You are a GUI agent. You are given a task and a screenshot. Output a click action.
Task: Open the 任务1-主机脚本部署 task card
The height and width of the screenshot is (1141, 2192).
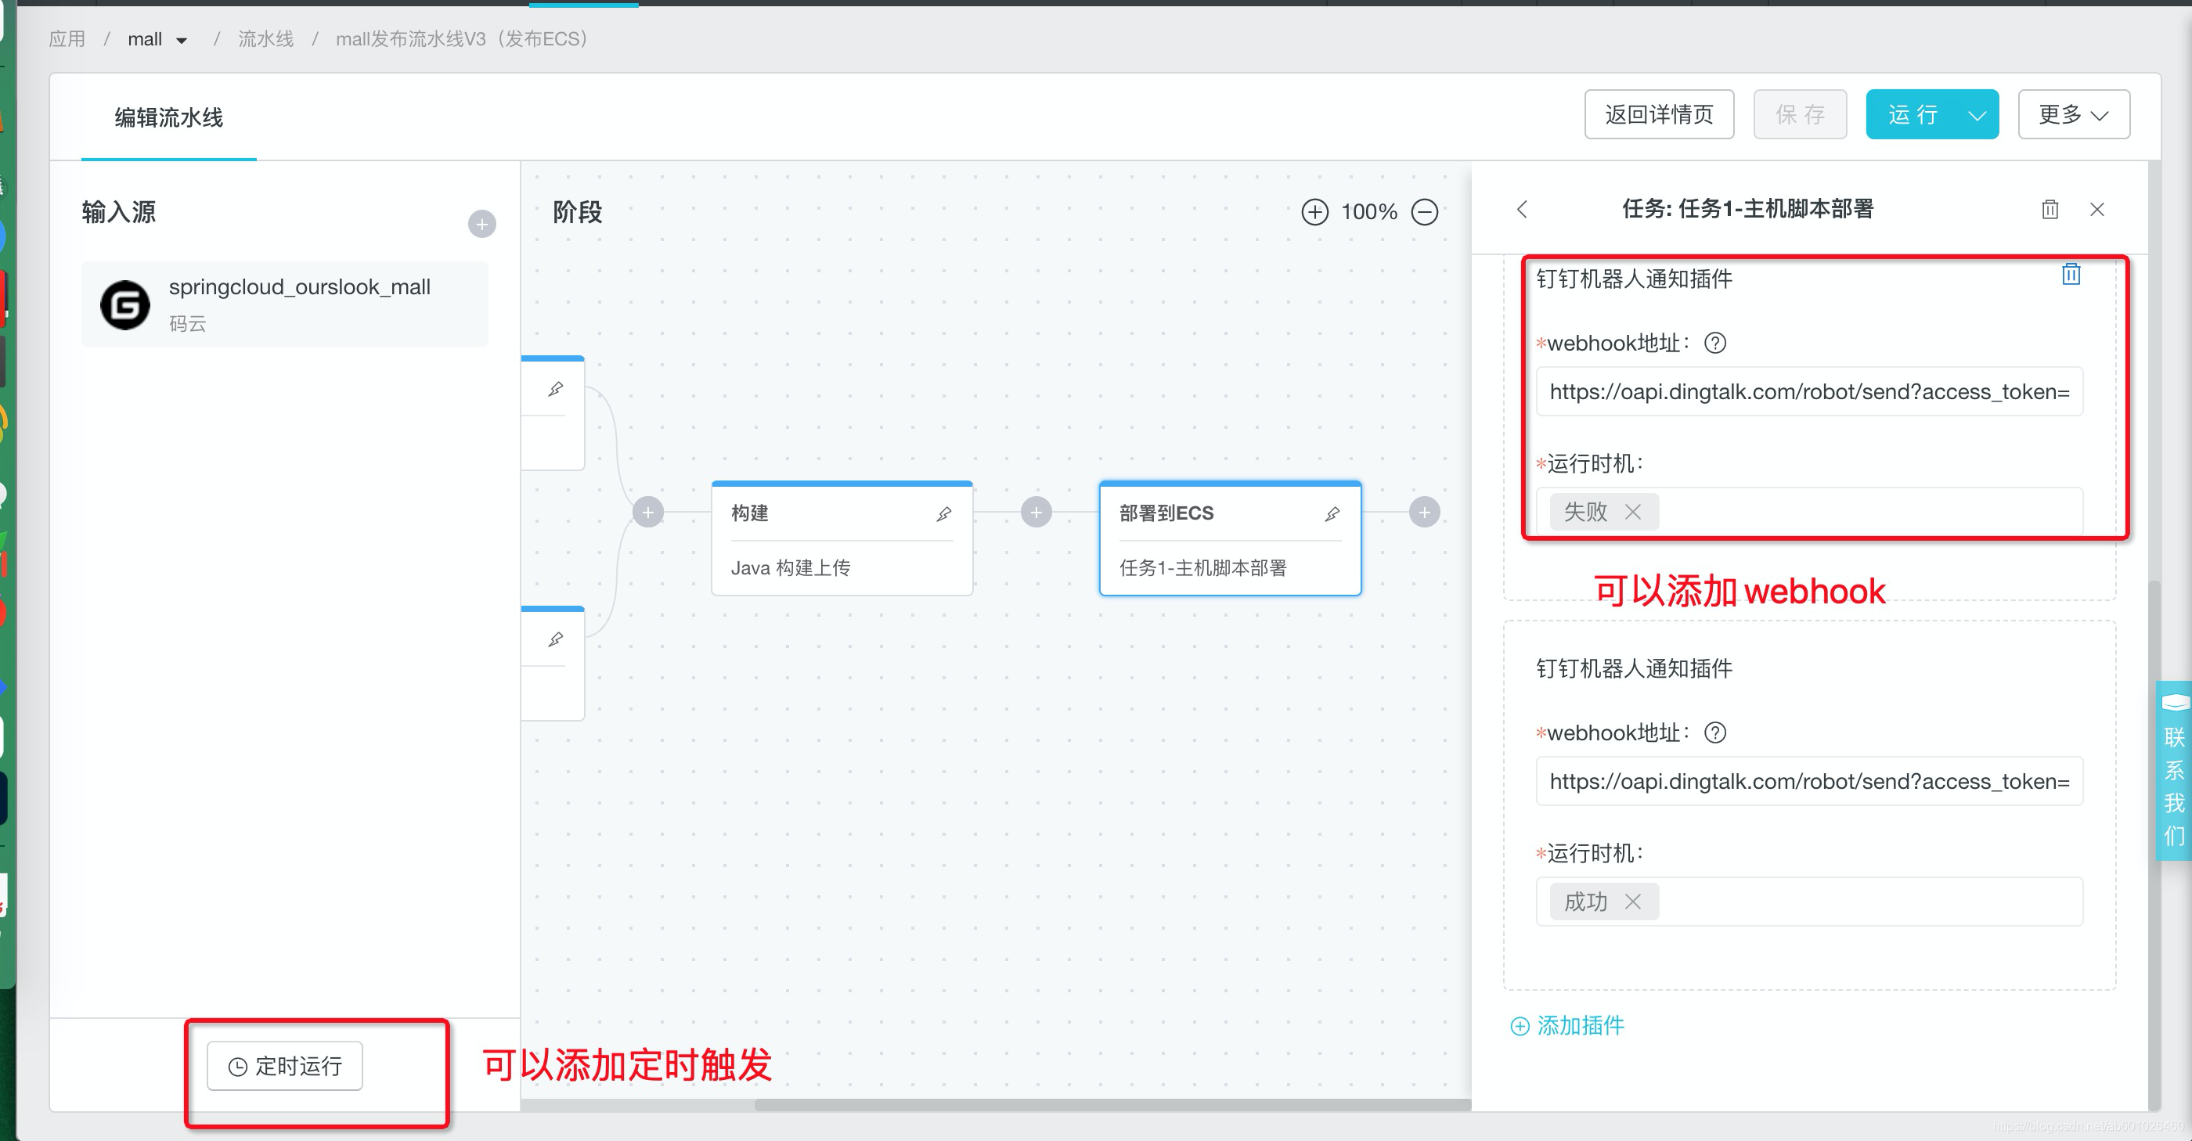[1202, 567]
